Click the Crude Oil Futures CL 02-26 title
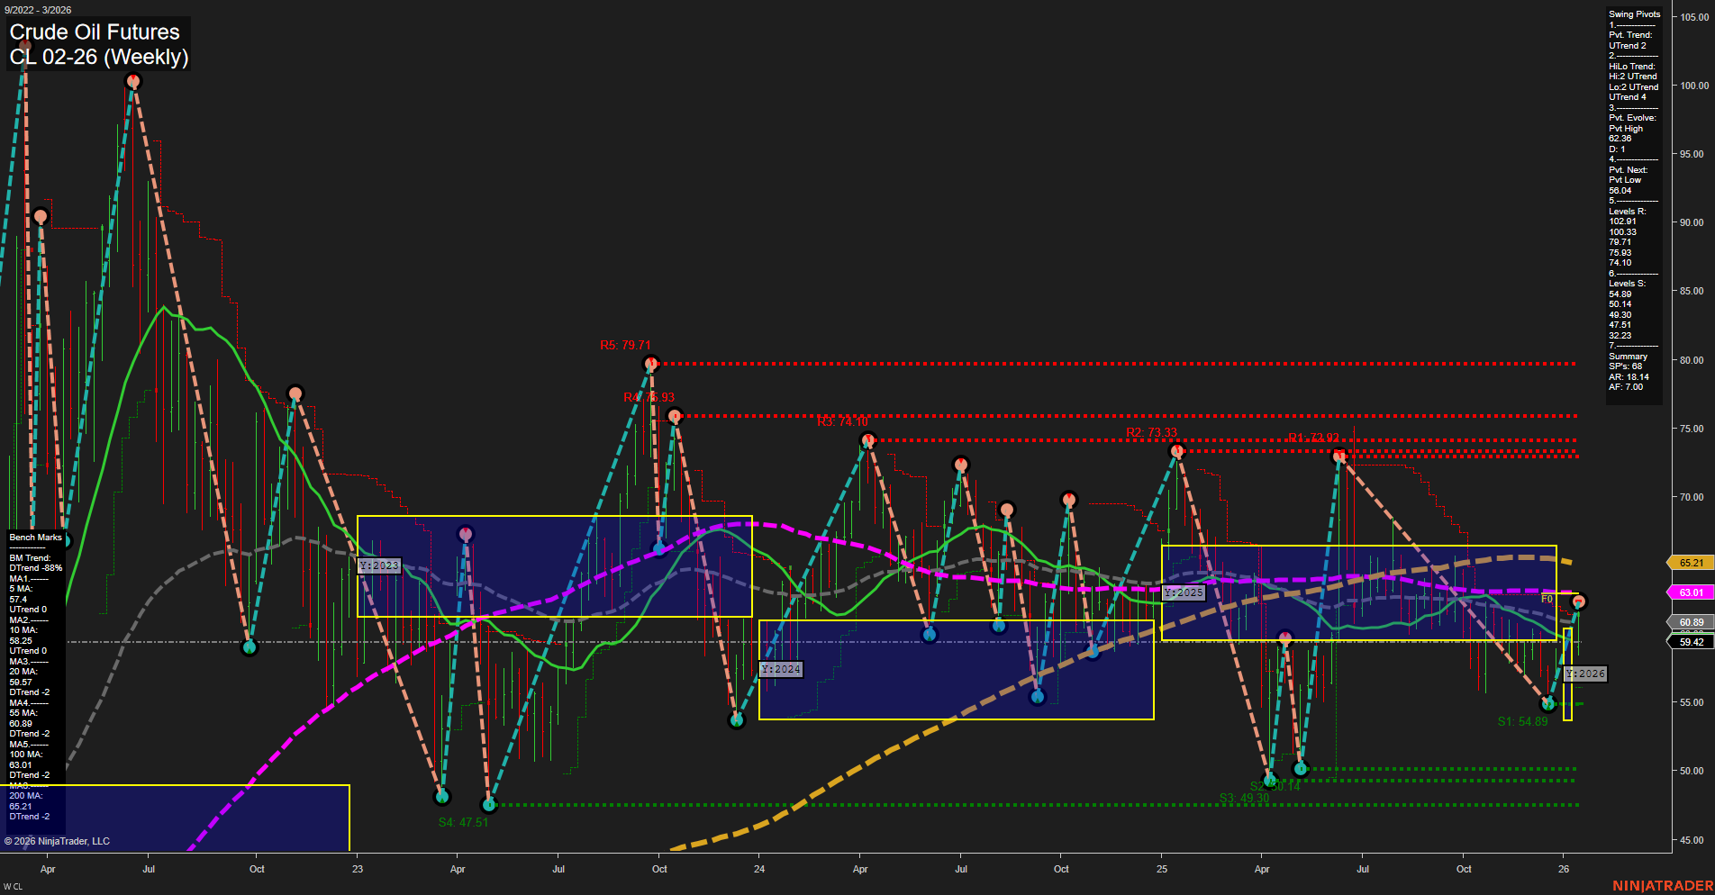Image resolution: width=1715 pixels, height=895 pixels. (x=95, y=43)
